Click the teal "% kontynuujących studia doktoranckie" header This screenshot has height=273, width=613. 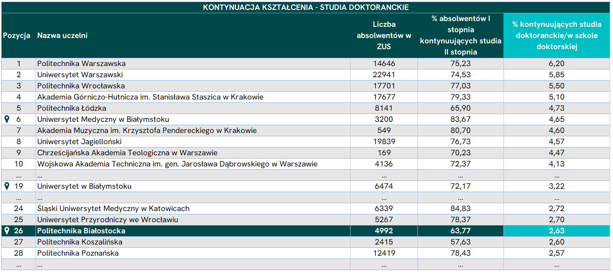(557, 36)
